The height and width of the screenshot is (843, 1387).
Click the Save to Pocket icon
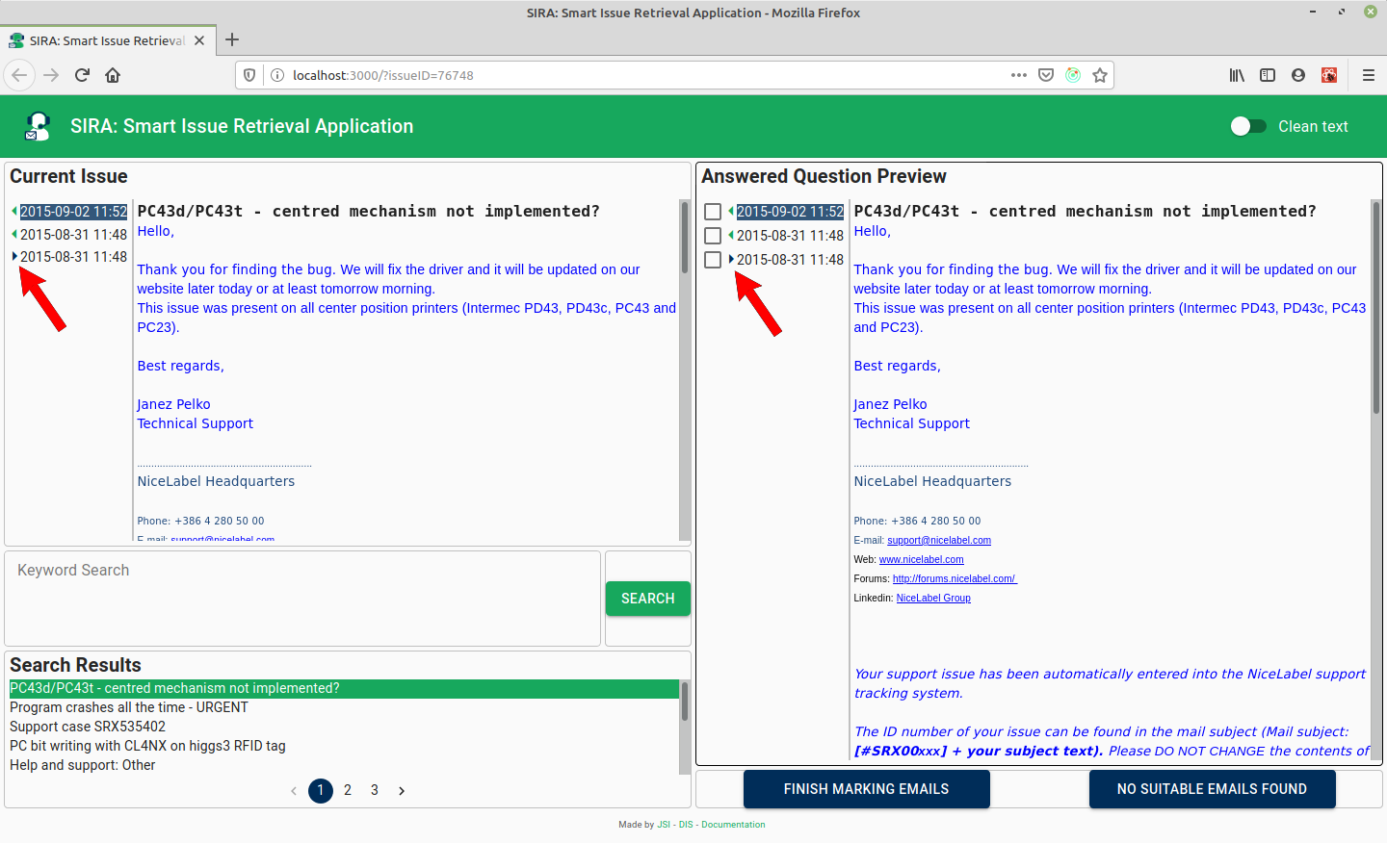pos(1046,75)
